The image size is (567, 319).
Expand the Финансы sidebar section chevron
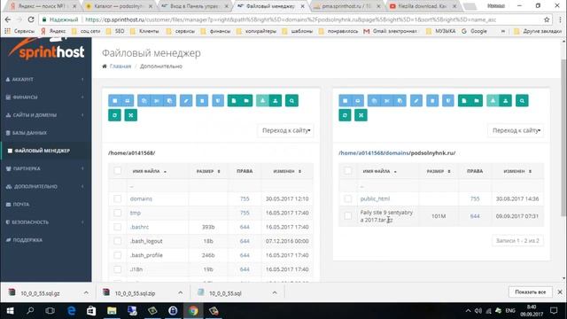coord(82,97)
